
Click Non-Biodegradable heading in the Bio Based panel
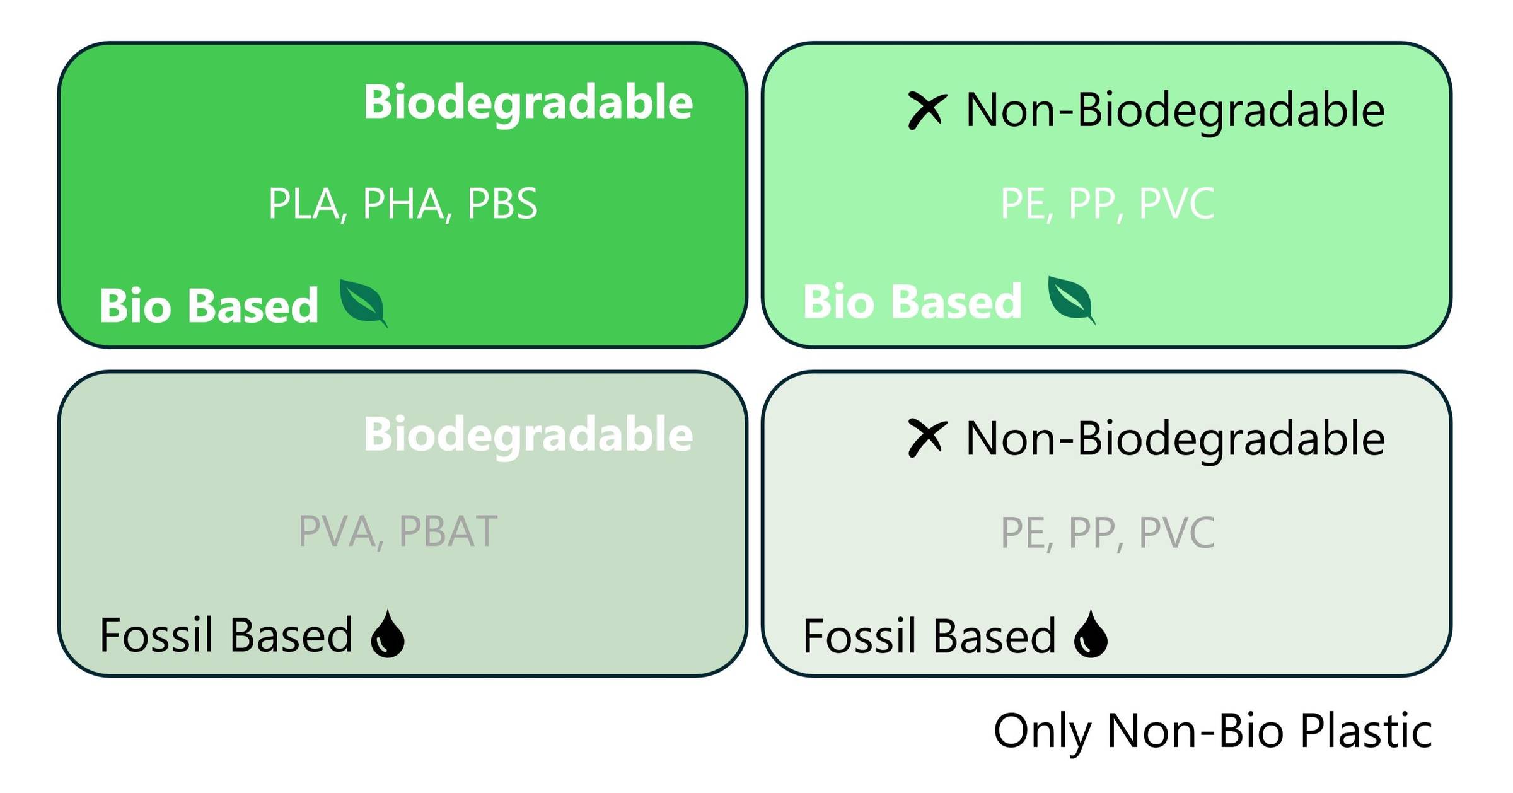point(1175,110)
